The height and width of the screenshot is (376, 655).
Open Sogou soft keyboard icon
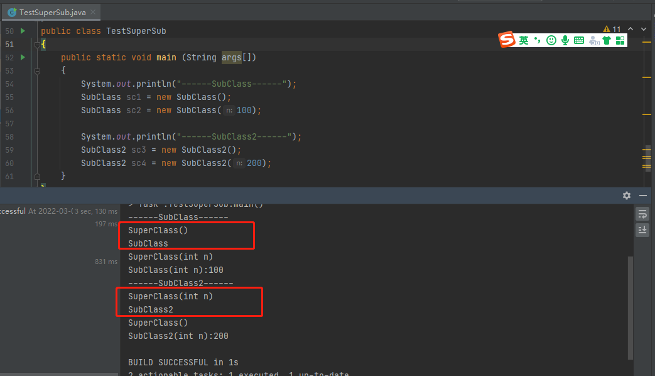point(579,40)
